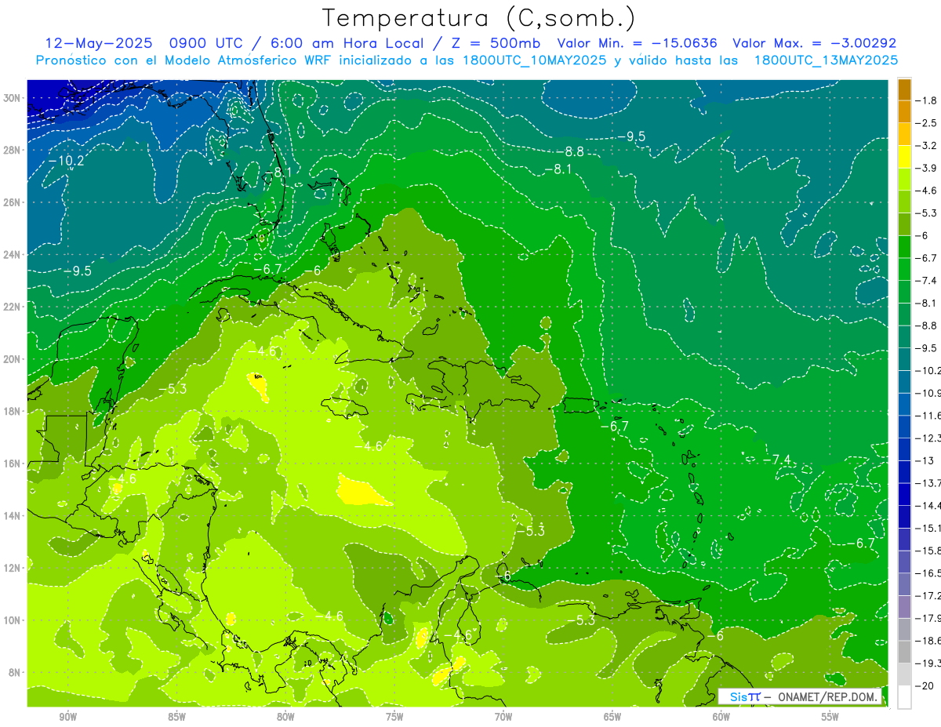
Task: Pick the blue swatch between -12.3 and -13
Action: [904, 449]
